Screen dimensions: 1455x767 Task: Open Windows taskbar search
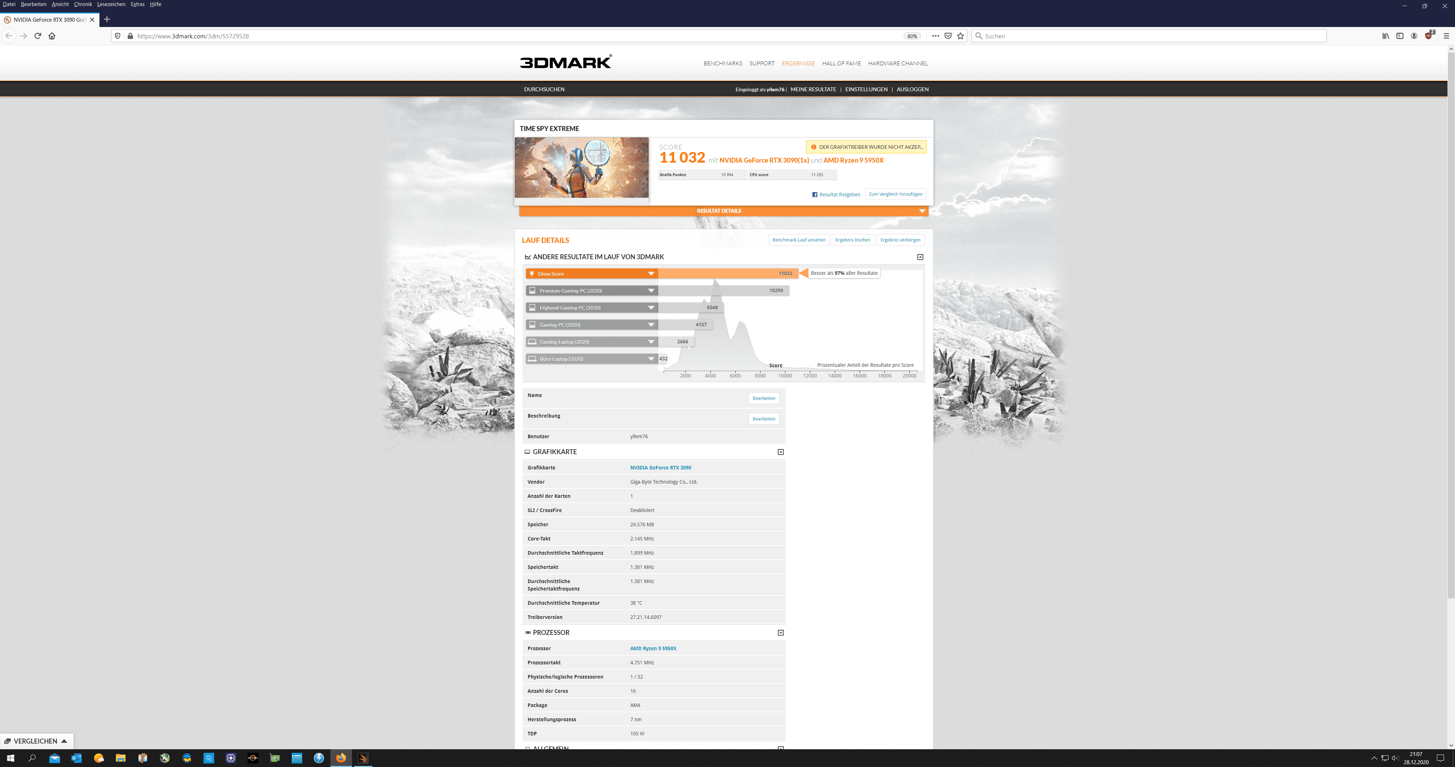32,758
